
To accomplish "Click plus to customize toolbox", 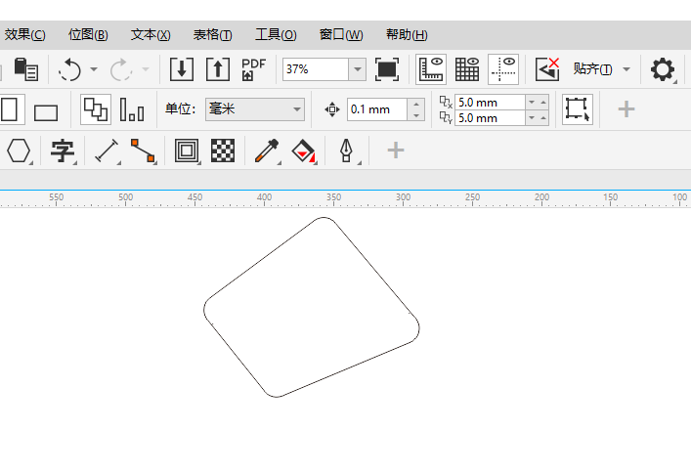I will click(x=395, y=151).
